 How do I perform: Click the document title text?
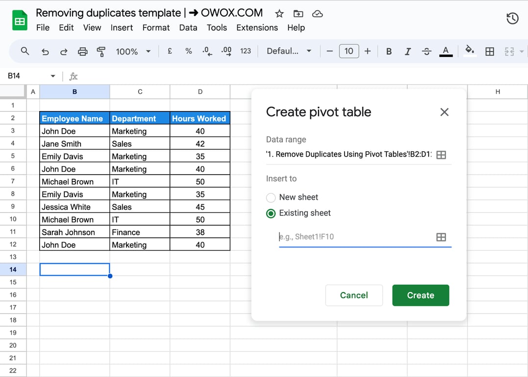click(x=149, y=13)
